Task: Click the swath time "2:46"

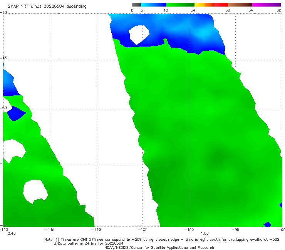Action: (x=12, y=233)
